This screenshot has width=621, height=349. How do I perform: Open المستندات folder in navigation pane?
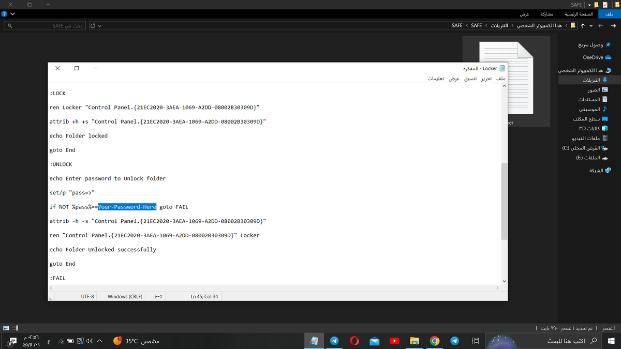(593, 99)
